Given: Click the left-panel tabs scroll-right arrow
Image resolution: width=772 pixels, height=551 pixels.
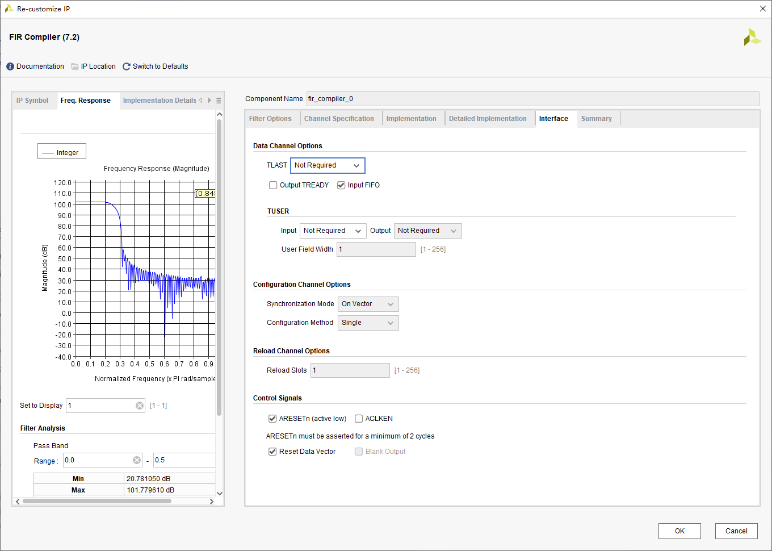Looking at the screenshot, I should coord(209,101).
